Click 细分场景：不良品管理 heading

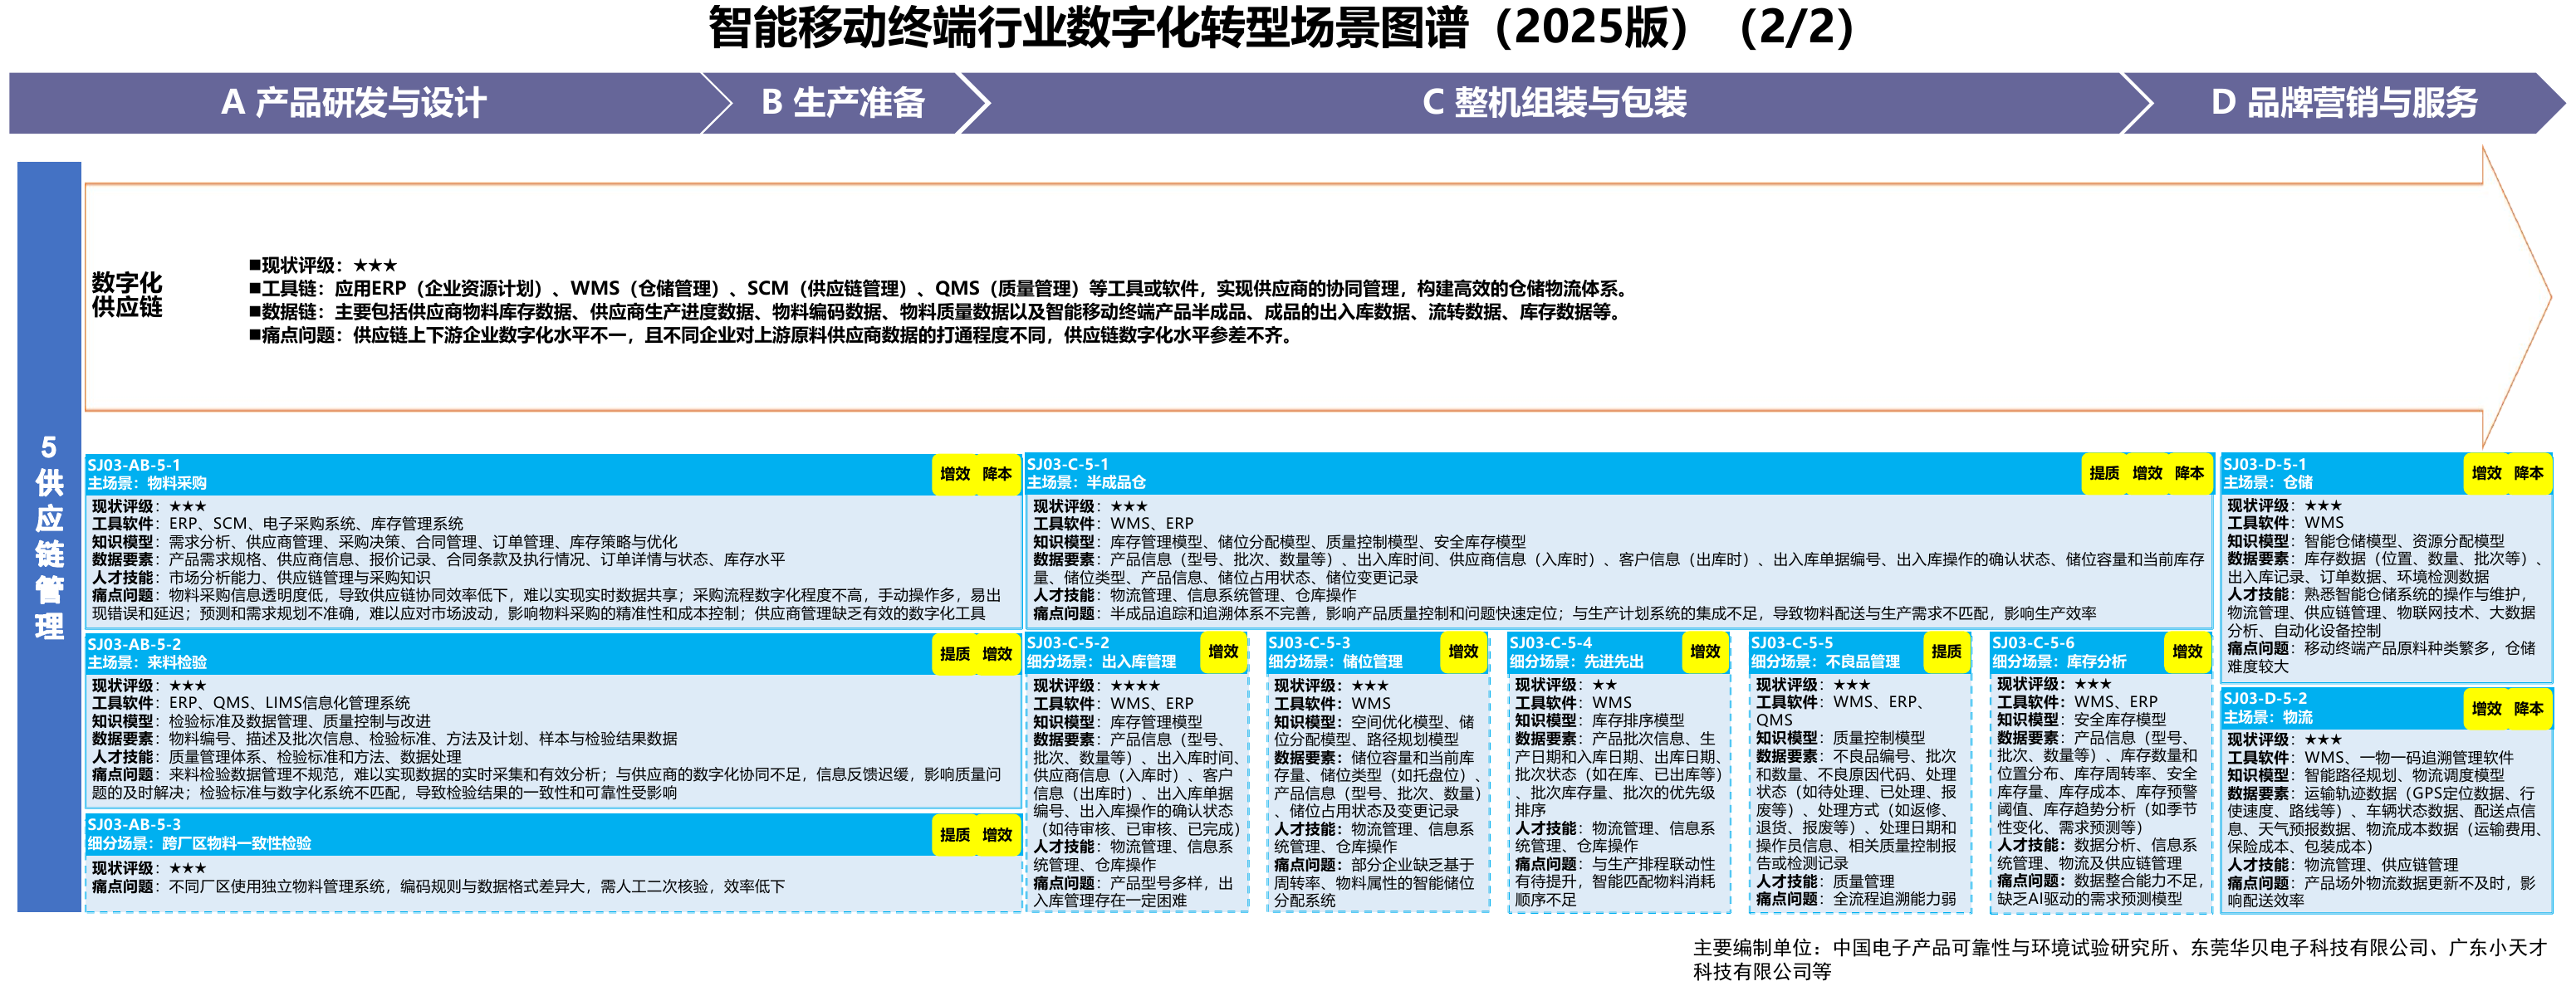click(x=1825, y=662)
